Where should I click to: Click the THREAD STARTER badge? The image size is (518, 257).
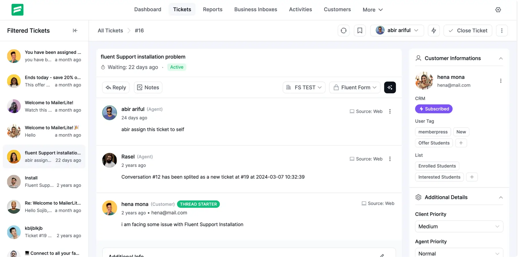(x=198, y=204)
